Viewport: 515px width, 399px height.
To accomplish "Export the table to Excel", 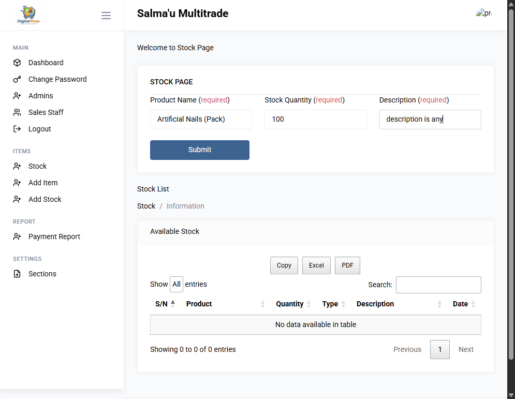I will click(316, 265).
